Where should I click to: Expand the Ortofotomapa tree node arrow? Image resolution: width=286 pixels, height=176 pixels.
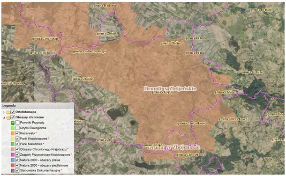point(4,112)
